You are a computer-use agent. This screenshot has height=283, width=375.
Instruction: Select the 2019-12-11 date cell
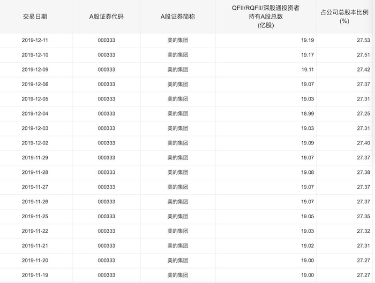pos(35,40)
